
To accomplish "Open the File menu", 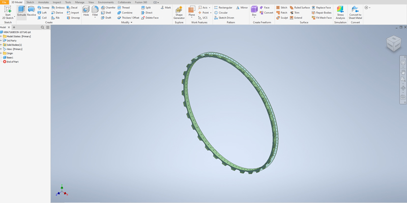I will pyautogui.click(x=5, y=3).
